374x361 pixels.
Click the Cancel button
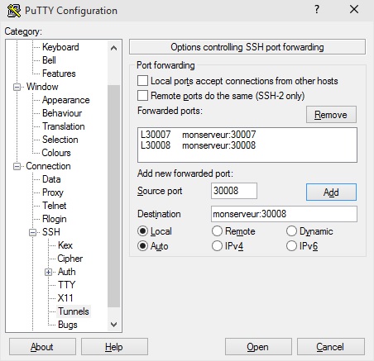pyautogui.click(x=330, y=347)
